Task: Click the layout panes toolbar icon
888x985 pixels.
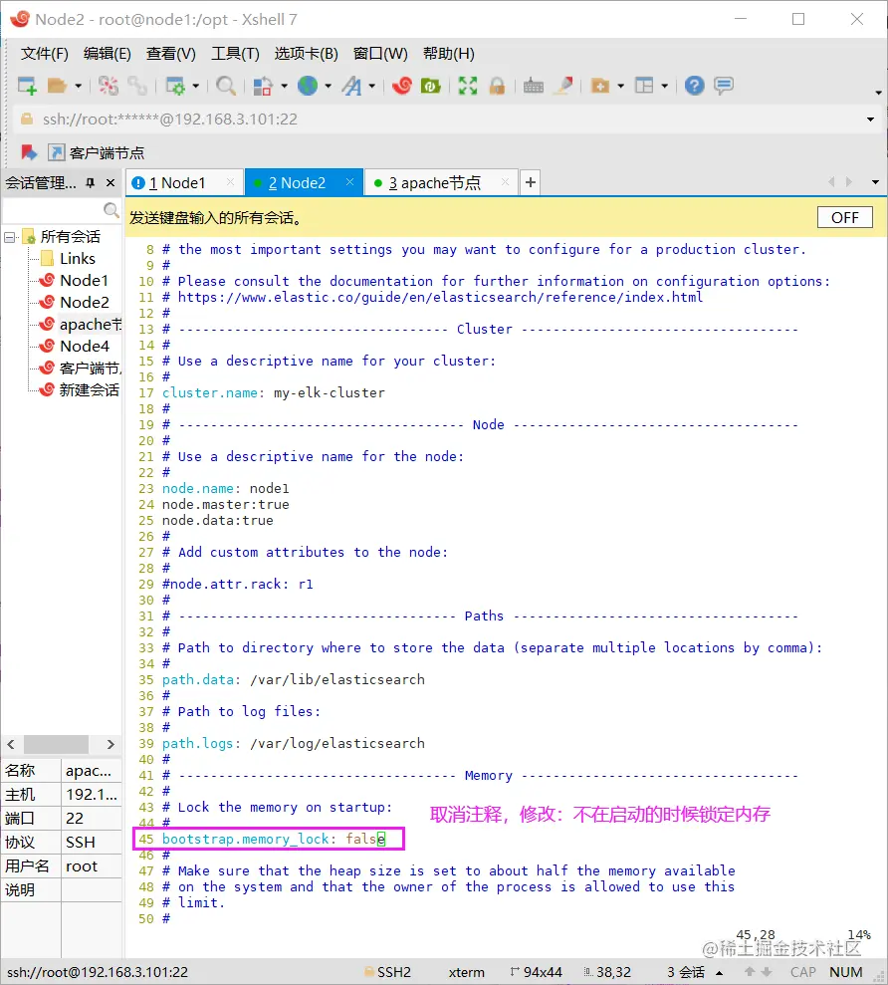Action: click(x=644, y=86)
